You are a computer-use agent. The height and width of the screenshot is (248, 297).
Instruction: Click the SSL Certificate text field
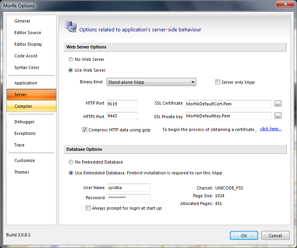[228, 104]
